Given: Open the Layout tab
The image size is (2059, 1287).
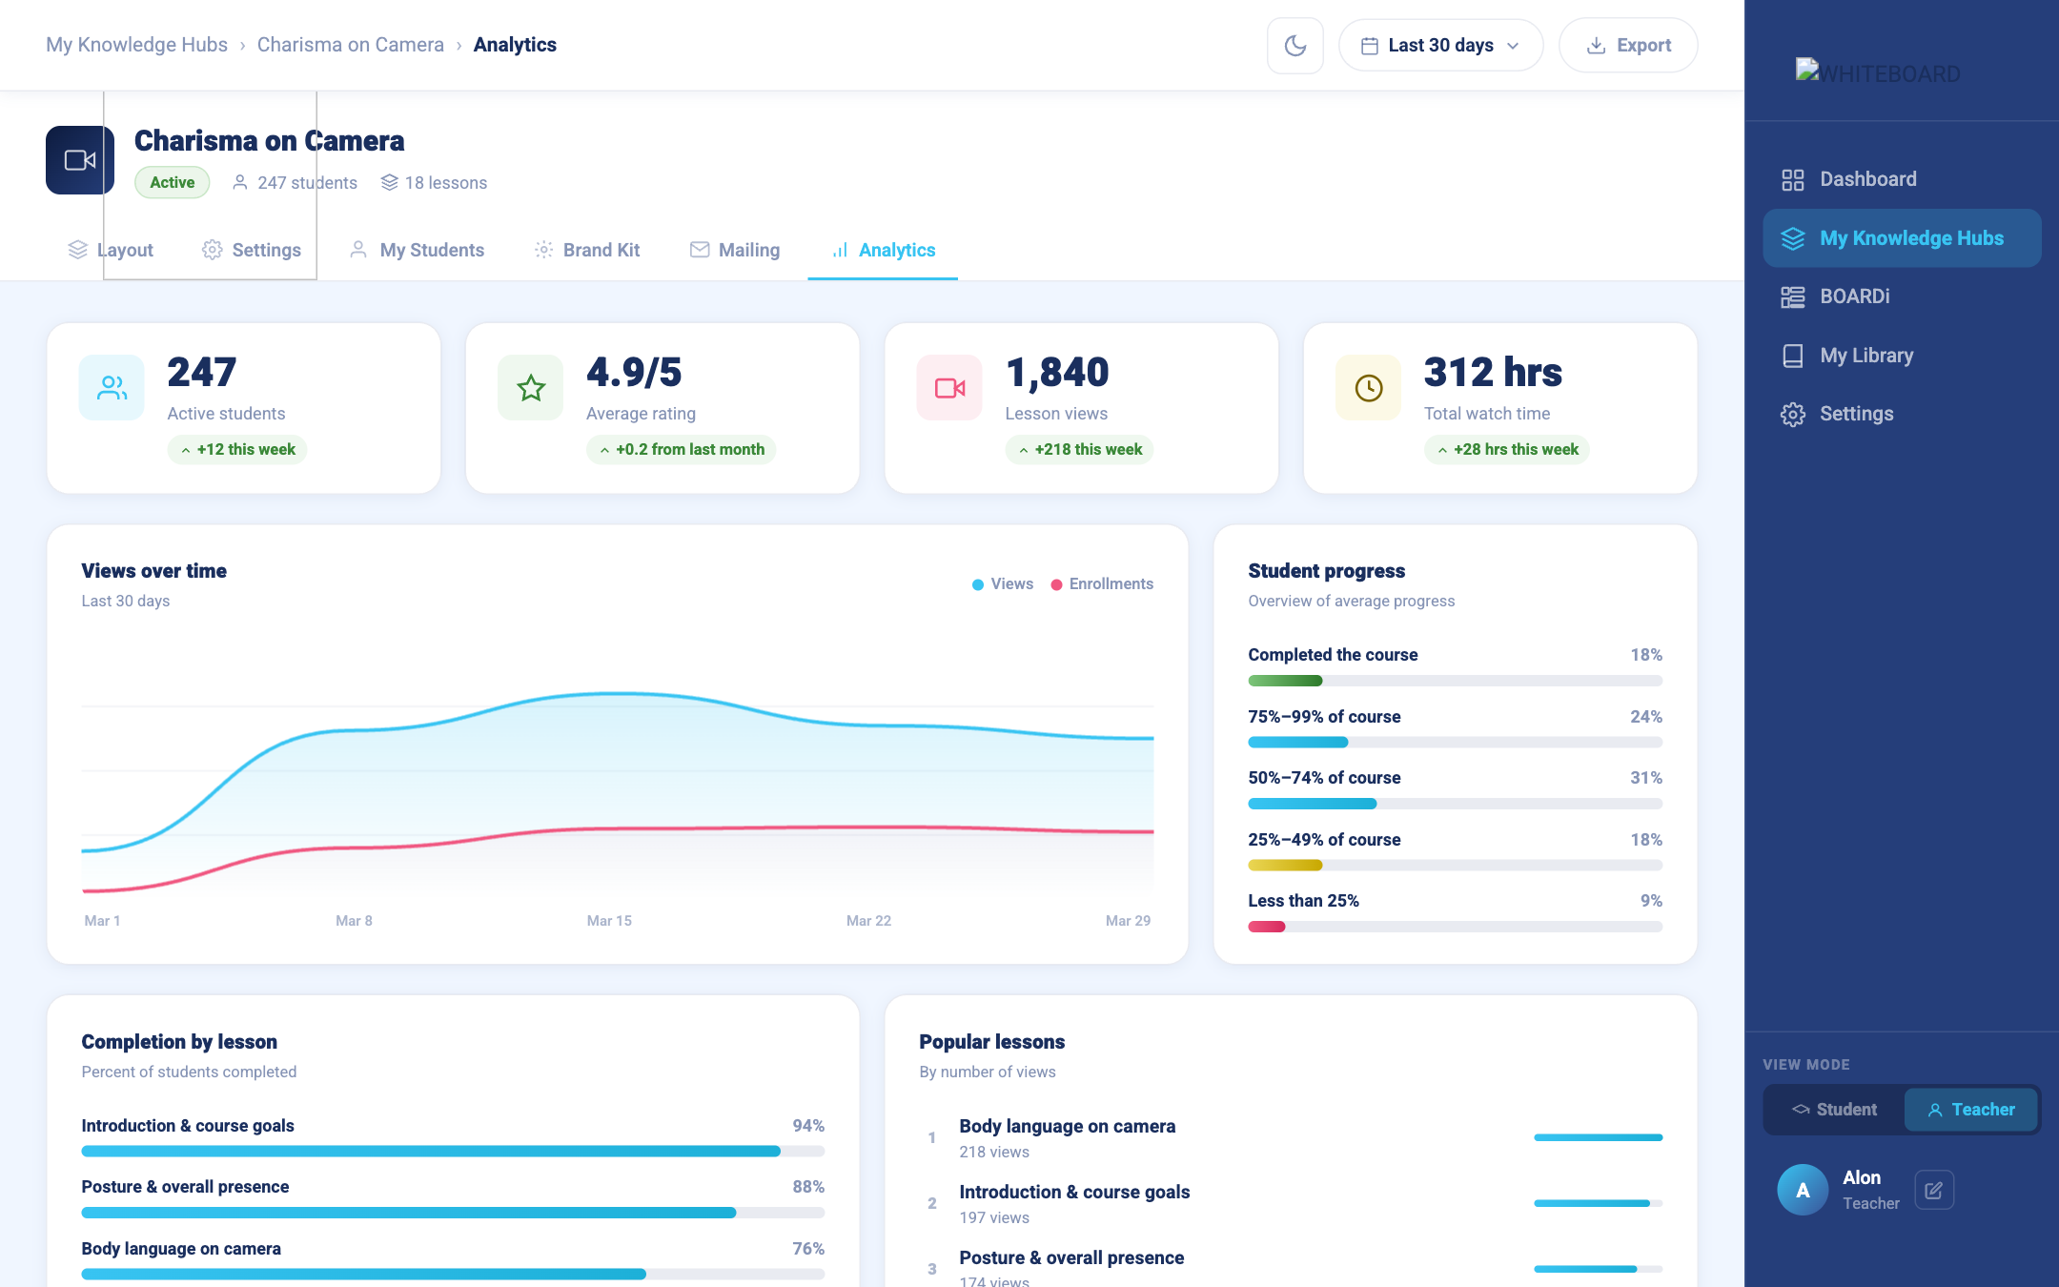Looking at the screenshot, I should coord(111,250).
